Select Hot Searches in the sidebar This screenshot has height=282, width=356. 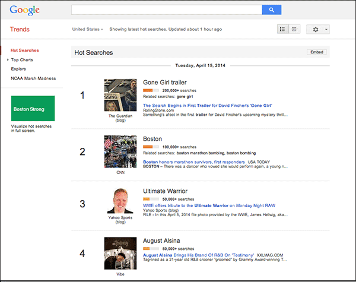tap(24, 50)
